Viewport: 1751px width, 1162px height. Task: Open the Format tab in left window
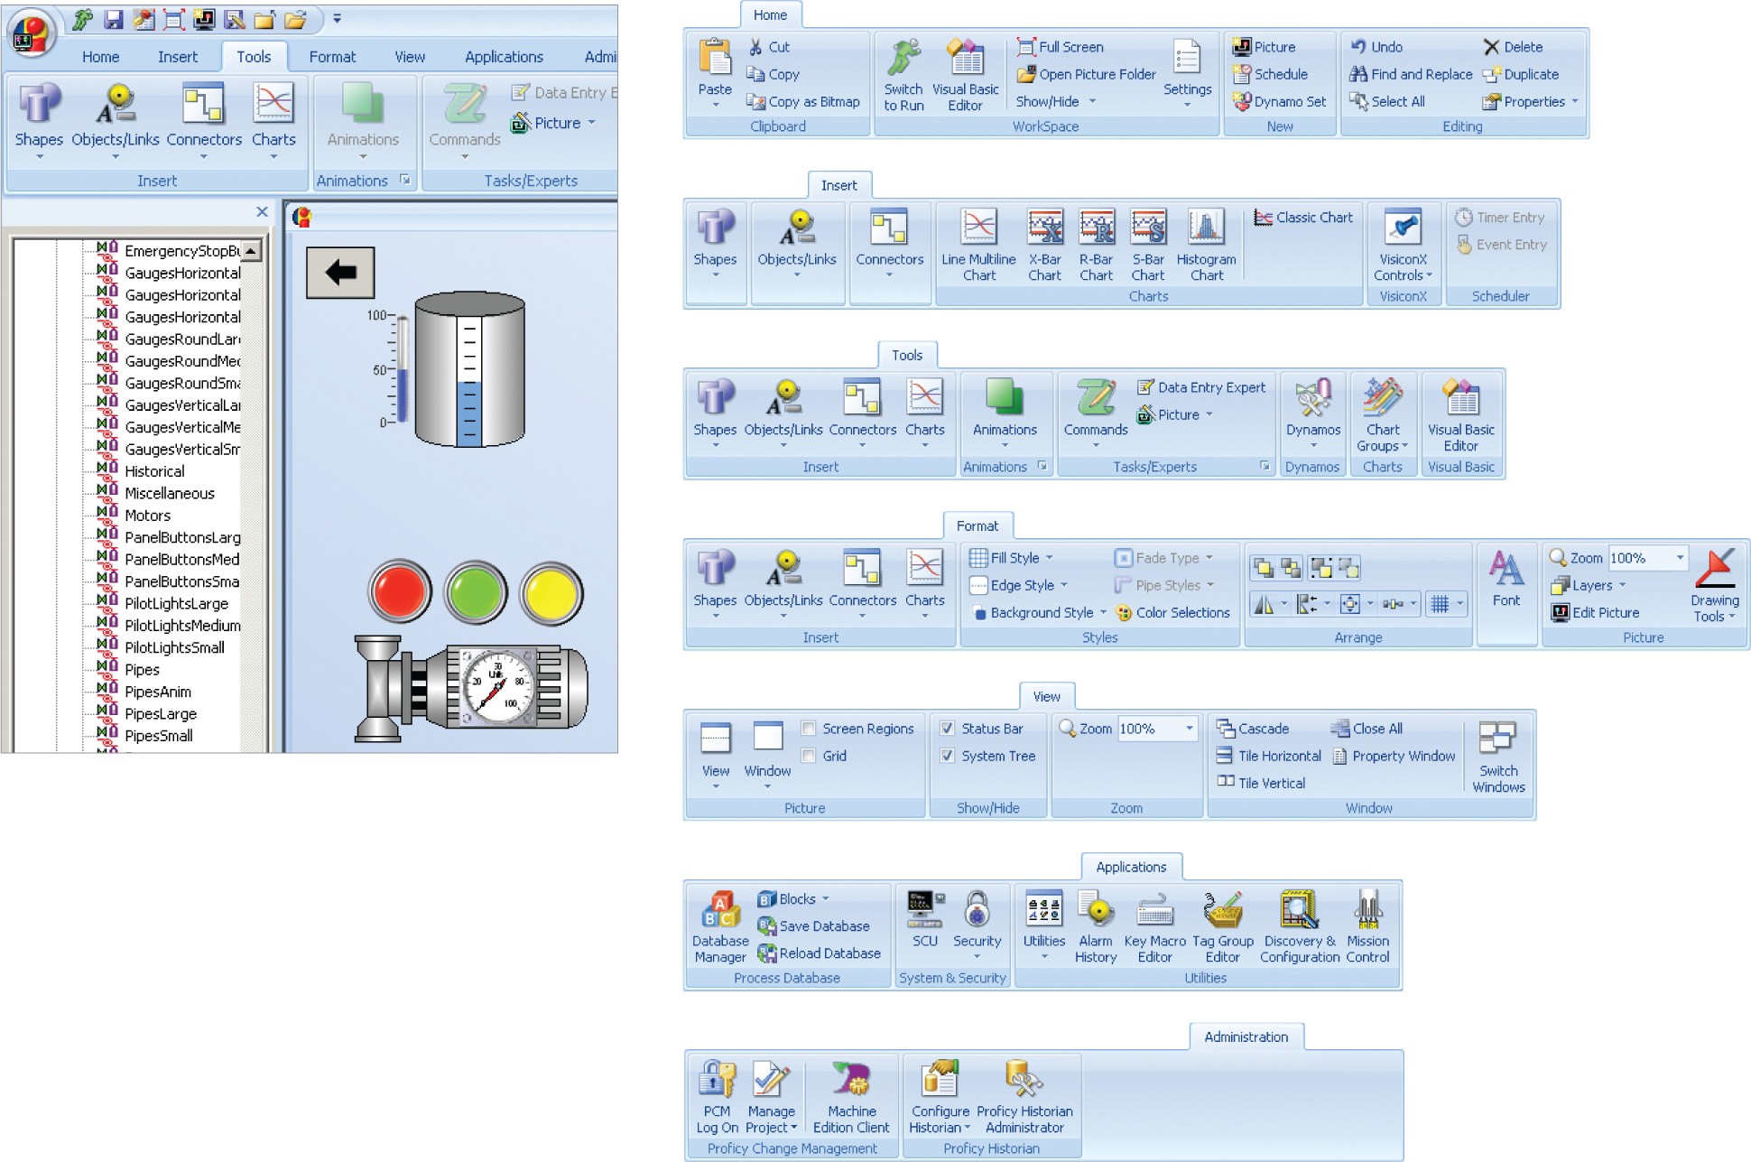(332, 57)
